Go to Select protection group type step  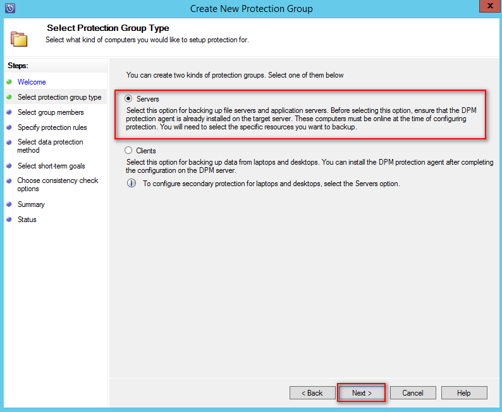(x=59, y=97)
